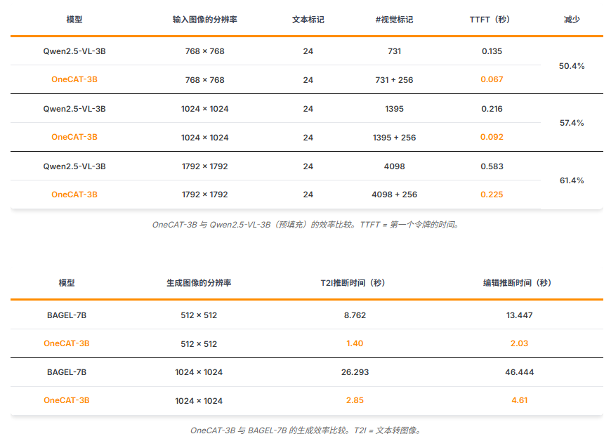Select 1792 × 1792 in the Qwen2.5-VL-3B row
Viewport: 604px width, 441px height.
(204, 166)
